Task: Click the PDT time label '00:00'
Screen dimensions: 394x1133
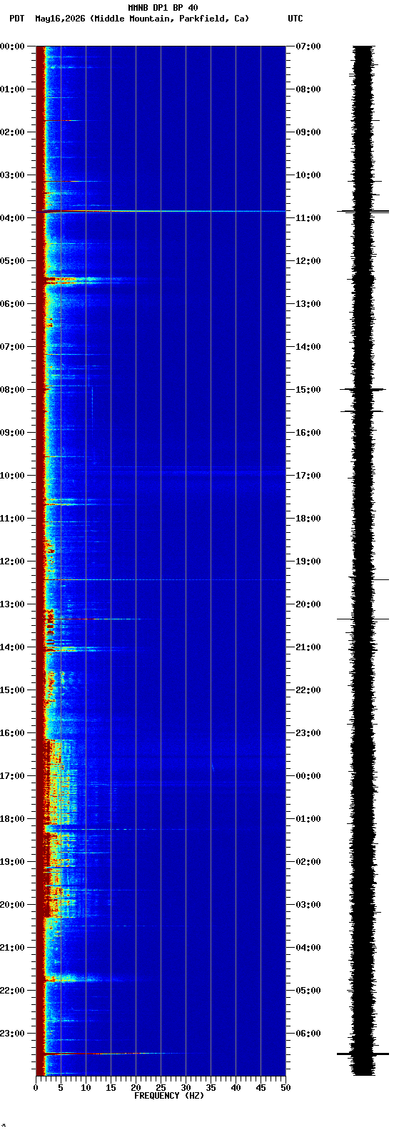Action: click(12, 46)
